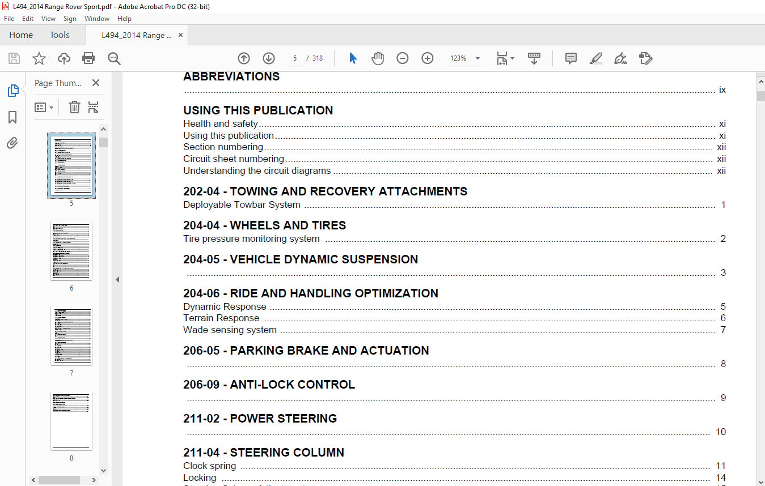Viewport: 765px width, 486px height.
Task: Delete selected page with trash icon
Action: 74,107
